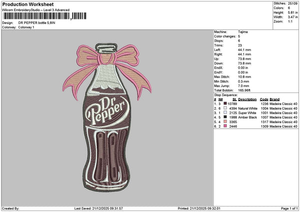
Task: Click stitch count 3365 in stop row 5
Action: point(233,122)
